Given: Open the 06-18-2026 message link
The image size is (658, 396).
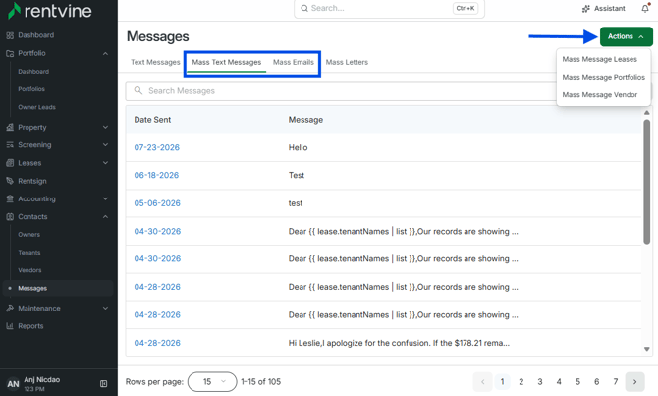Looking at the screenshot, I should (x=156, y=175).
